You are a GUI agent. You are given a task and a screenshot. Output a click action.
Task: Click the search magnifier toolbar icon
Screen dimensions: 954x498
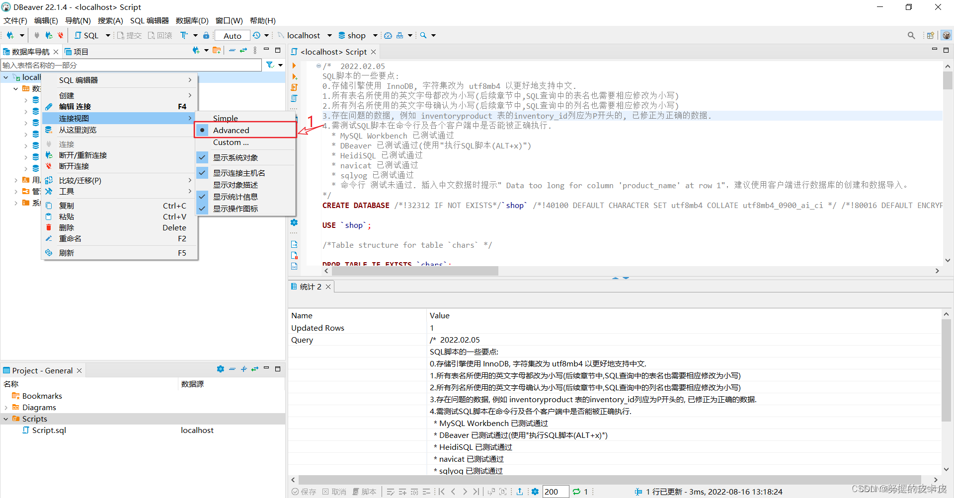tap(423, 35)
